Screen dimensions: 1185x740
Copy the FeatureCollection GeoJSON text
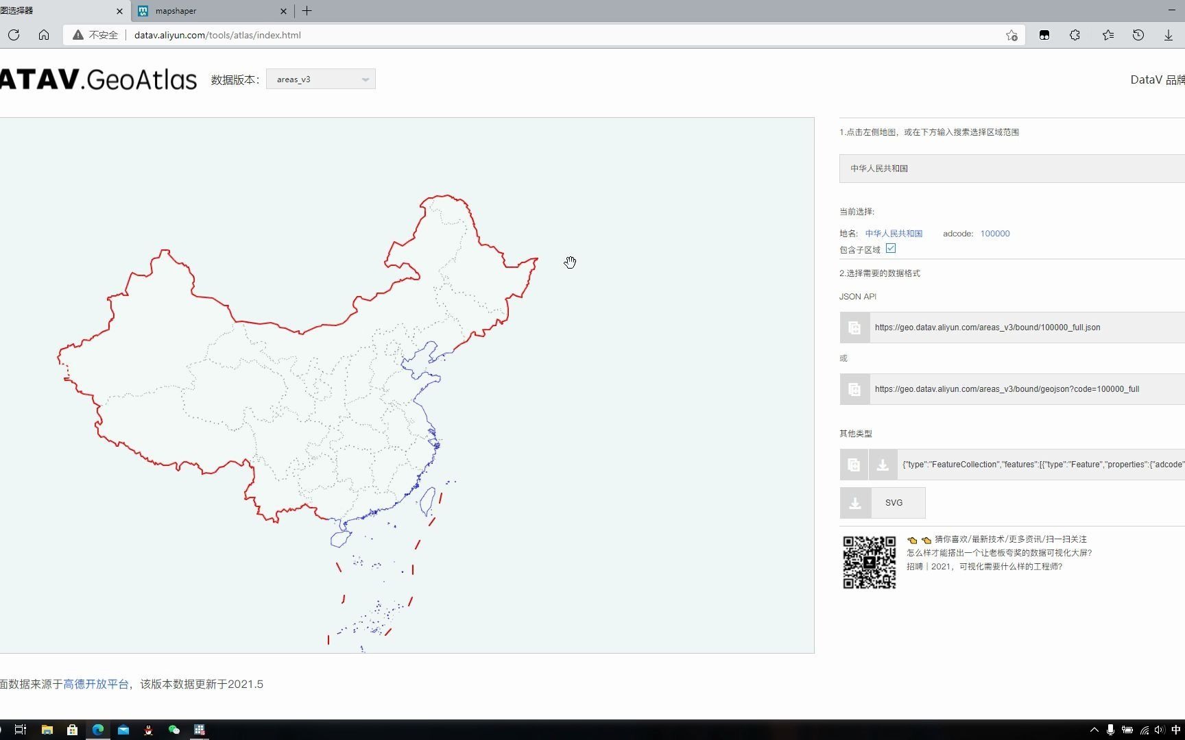(x=854, y=464)
